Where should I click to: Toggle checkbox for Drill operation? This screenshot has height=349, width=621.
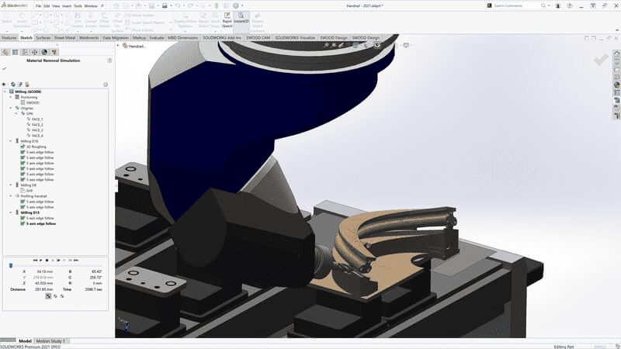pyautogui.click(x=23, y=191)
